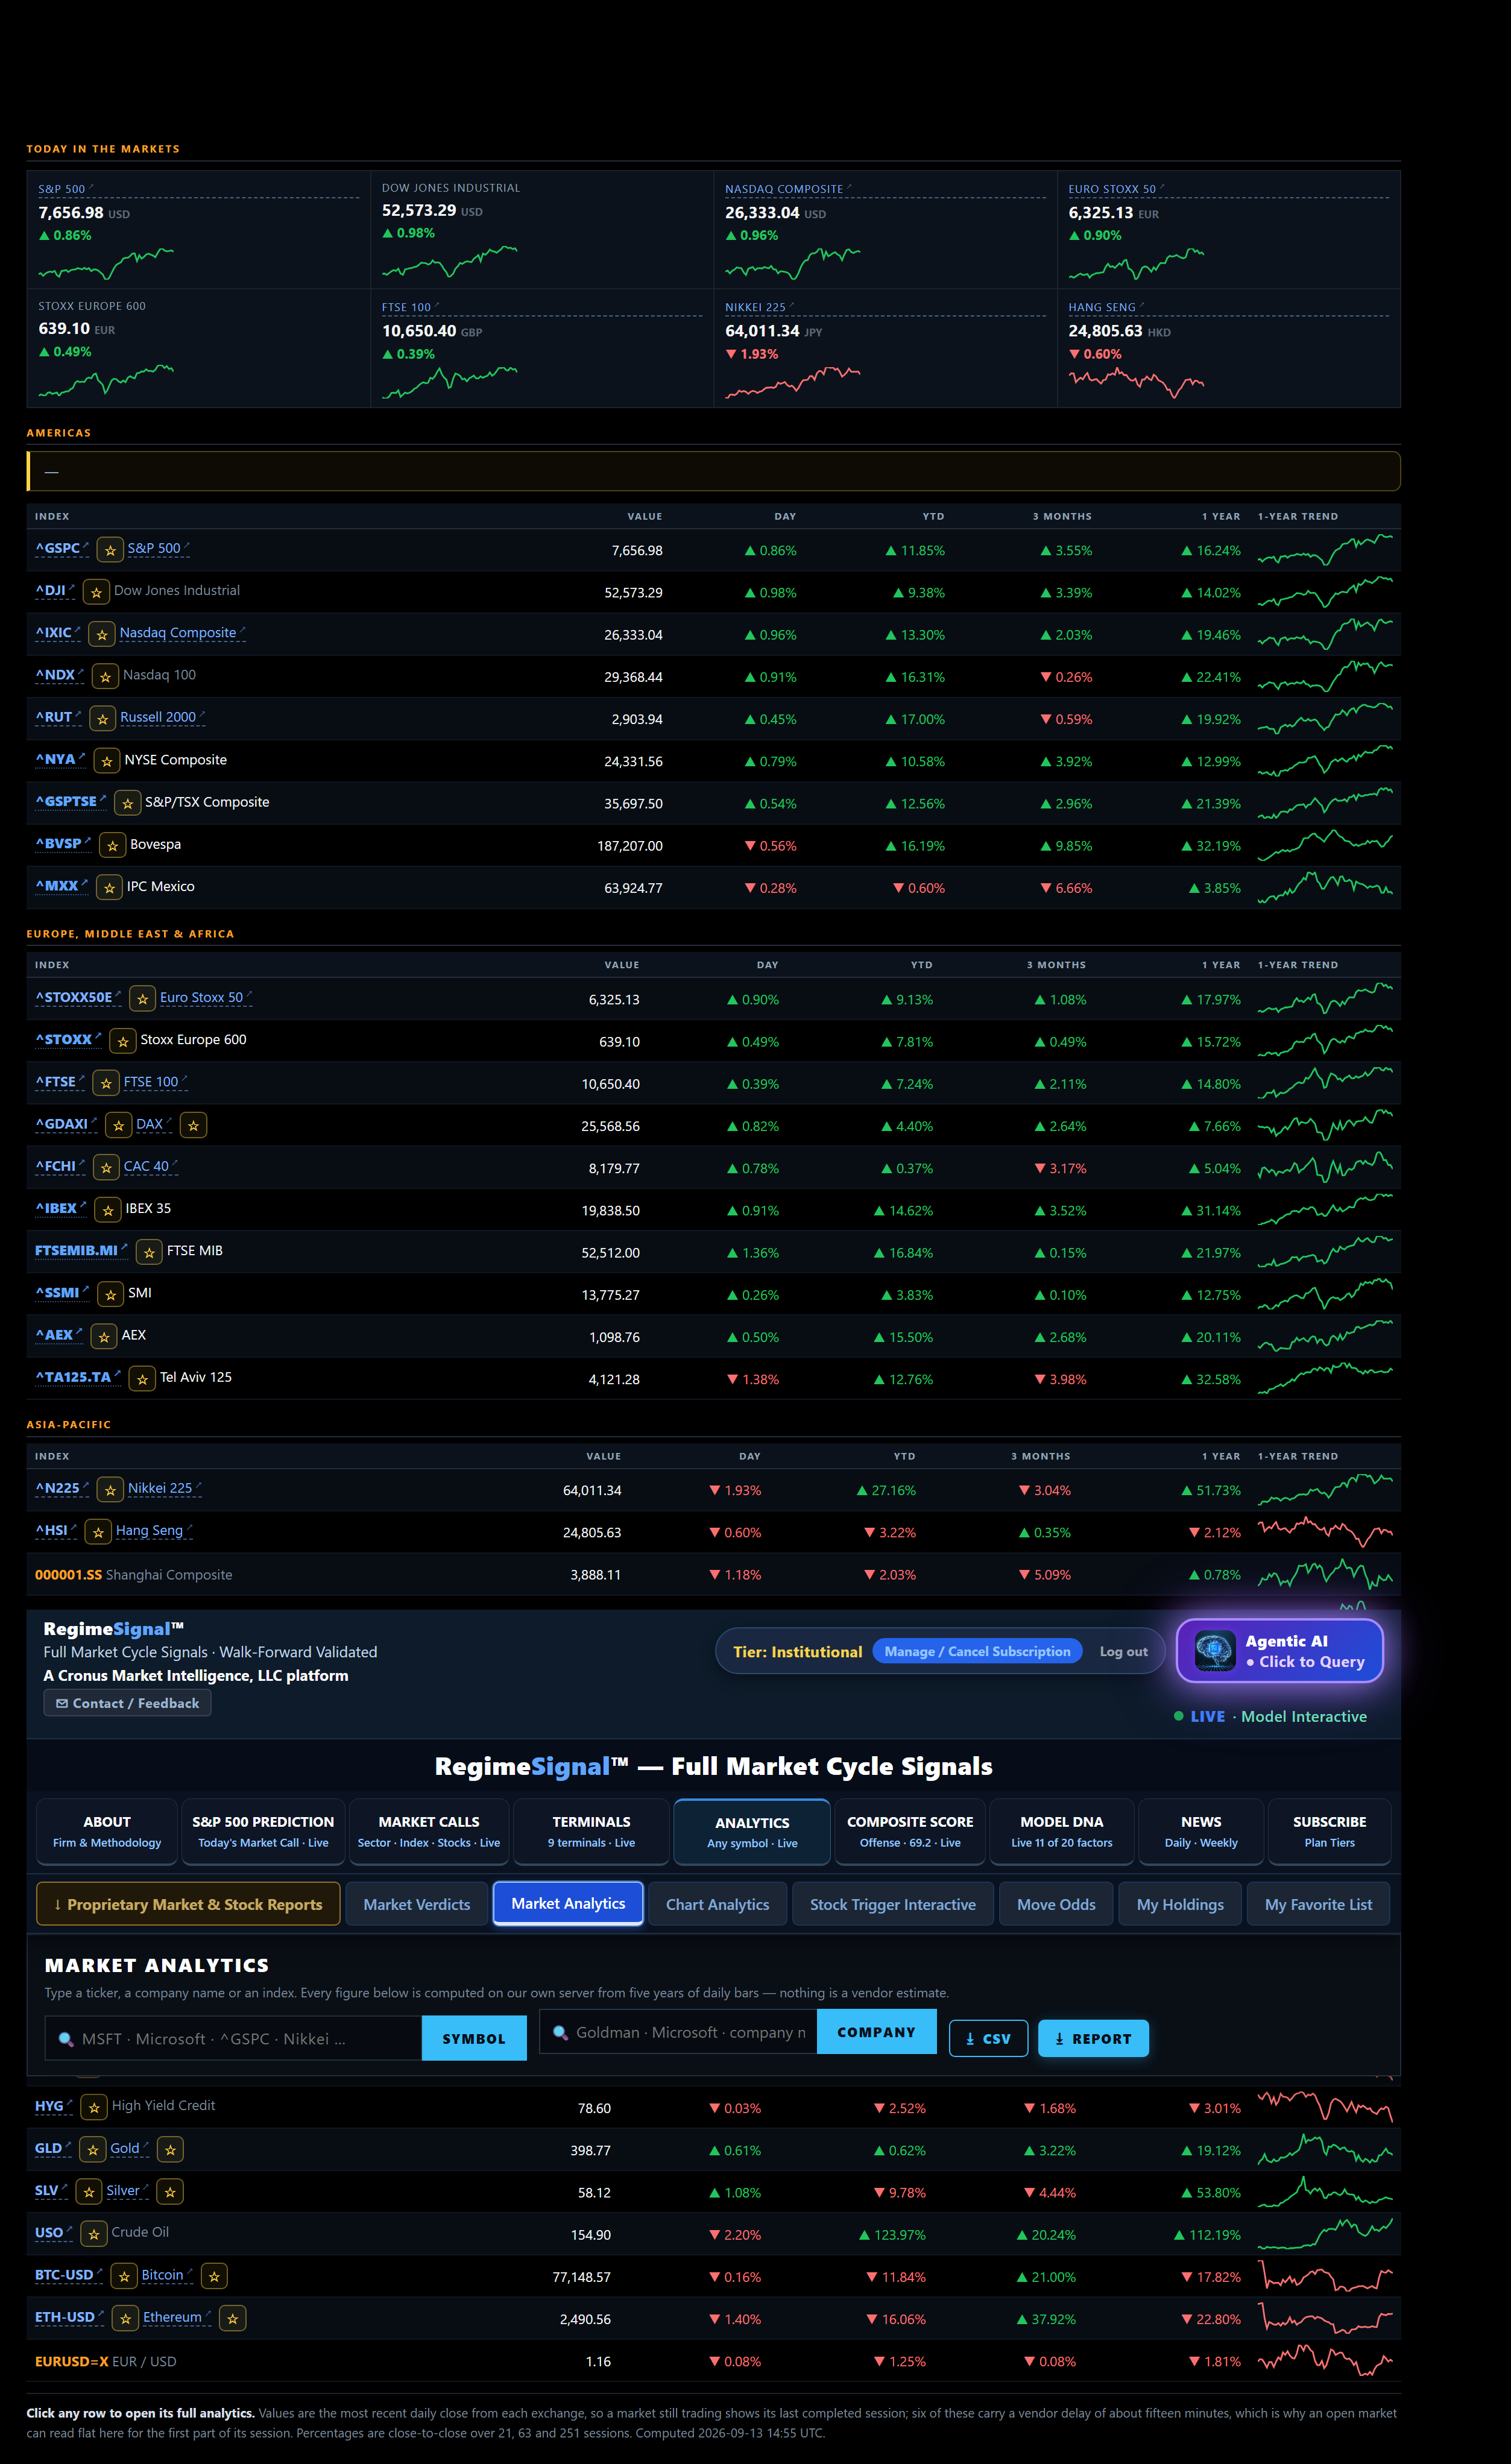Favorite NYSE Composite using its star icon

pos(107,761)
